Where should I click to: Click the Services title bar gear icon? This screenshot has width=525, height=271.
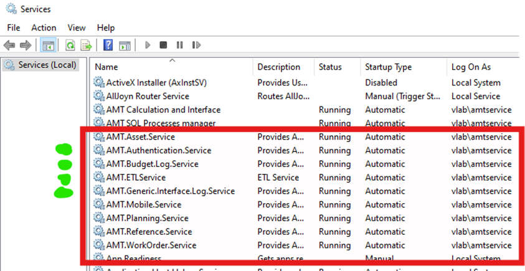(x=11, y=9)
